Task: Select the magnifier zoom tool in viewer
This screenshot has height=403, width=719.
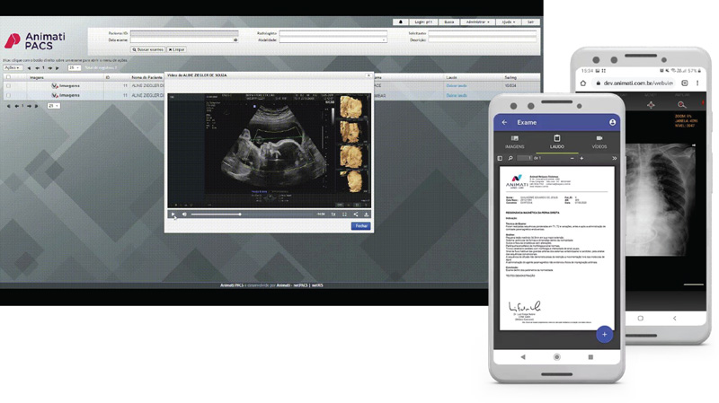Action: (x=681, y=105)
